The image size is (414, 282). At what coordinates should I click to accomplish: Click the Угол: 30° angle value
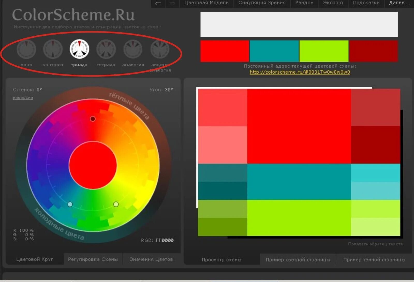point(161,90)
